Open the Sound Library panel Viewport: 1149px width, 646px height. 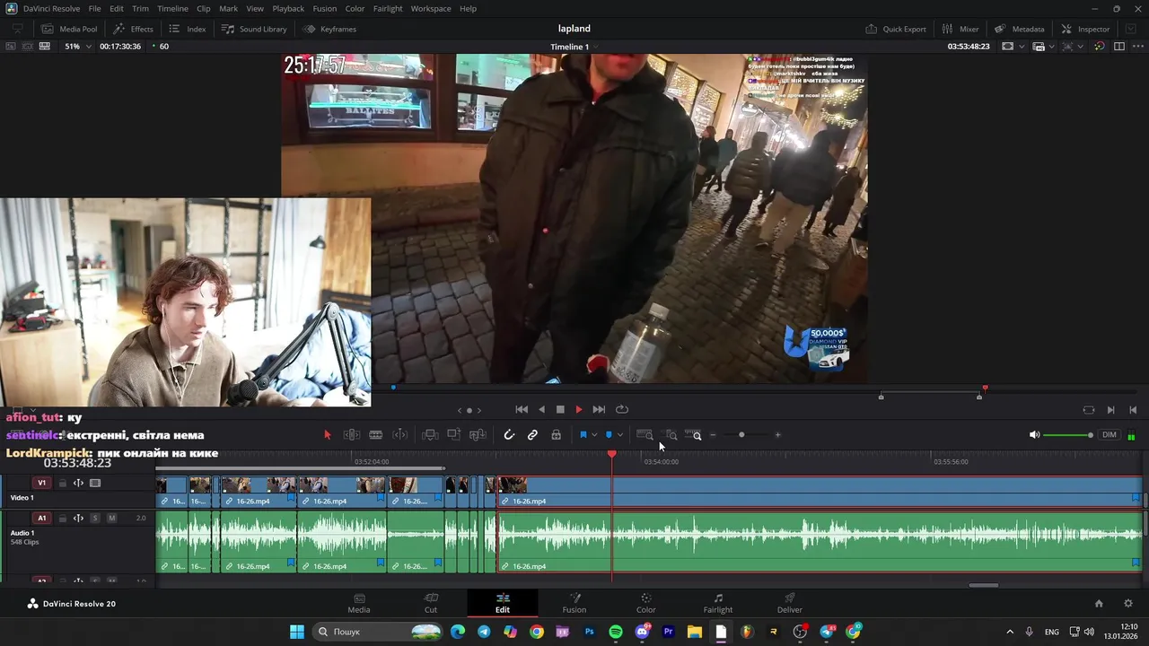254,29
